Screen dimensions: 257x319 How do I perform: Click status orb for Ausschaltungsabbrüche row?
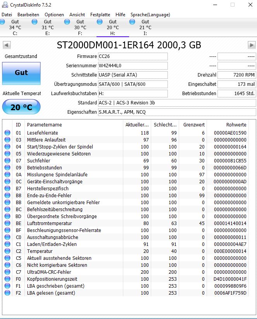[x=7, y=237]
